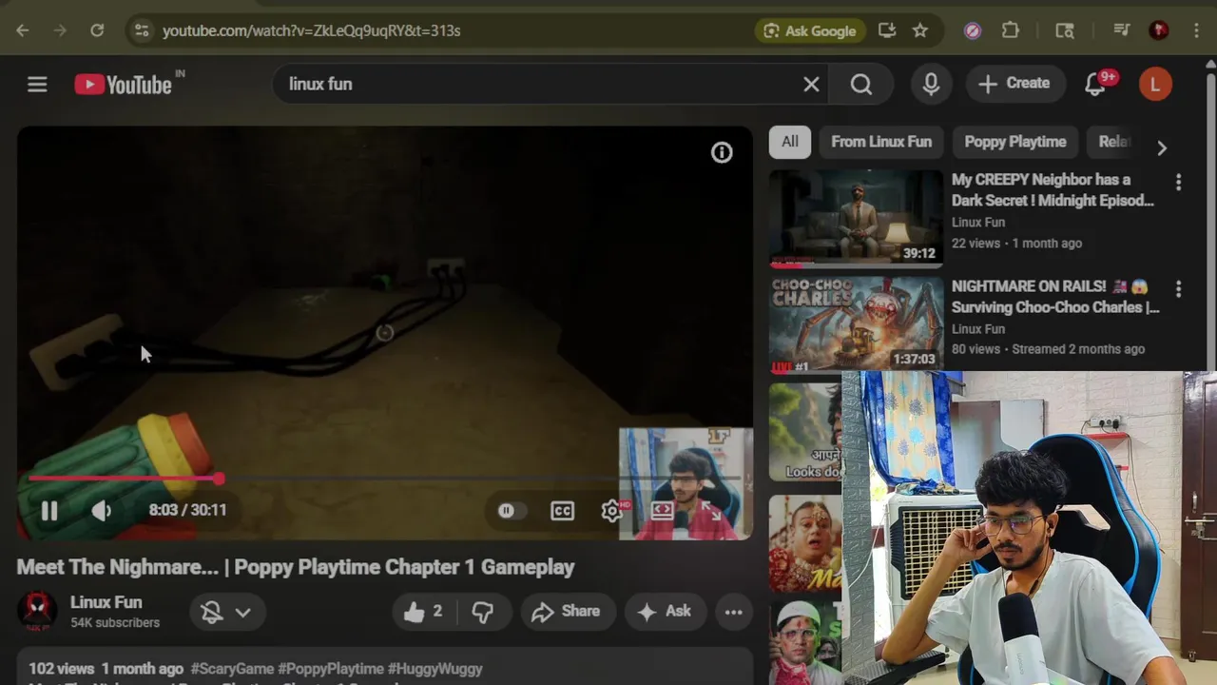Image resolution: width=1217 pixels, height=685 pixels.
Task: Open the #HuggyWuggy hashtag
Action: tap(435, 669)
